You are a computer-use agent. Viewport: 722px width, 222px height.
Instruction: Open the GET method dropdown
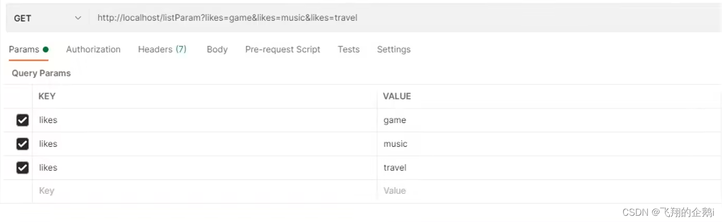point(47,18)
